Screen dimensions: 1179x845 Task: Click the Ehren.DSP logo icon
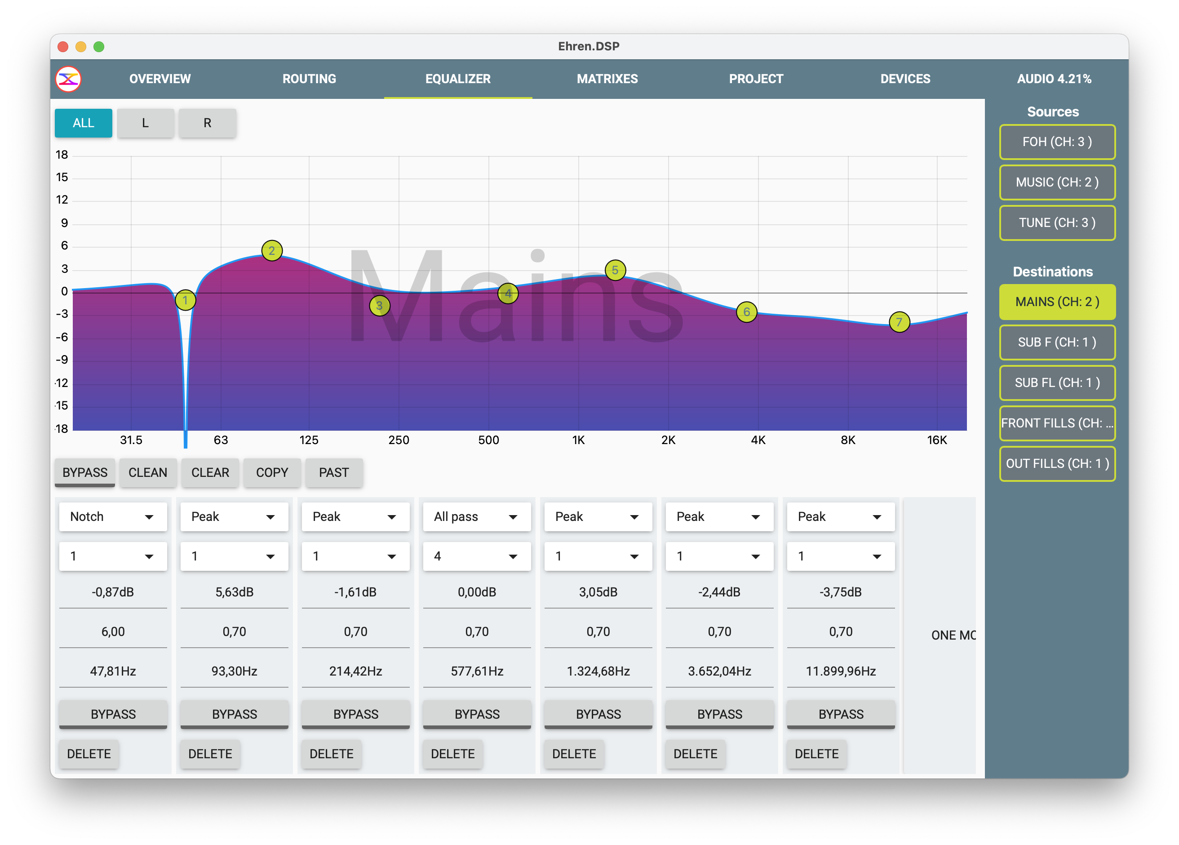pyautogui.click(x=68, y=79)
